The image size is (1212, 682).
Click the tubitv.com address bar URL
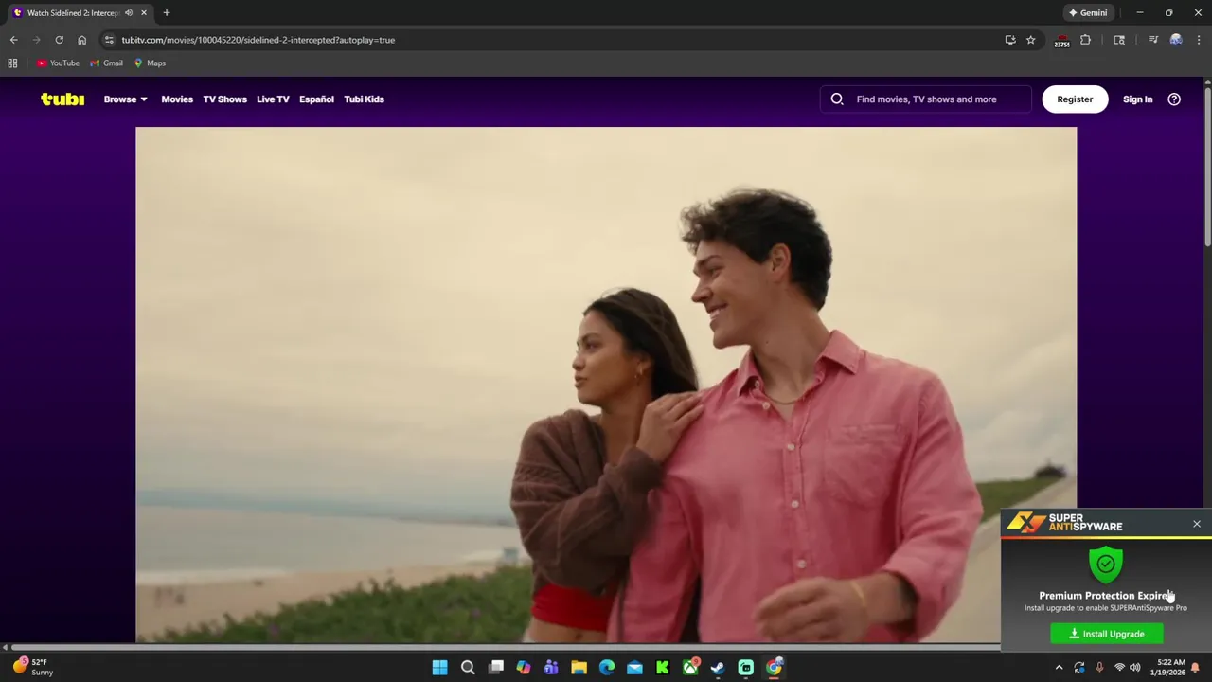tap(258, 40)
